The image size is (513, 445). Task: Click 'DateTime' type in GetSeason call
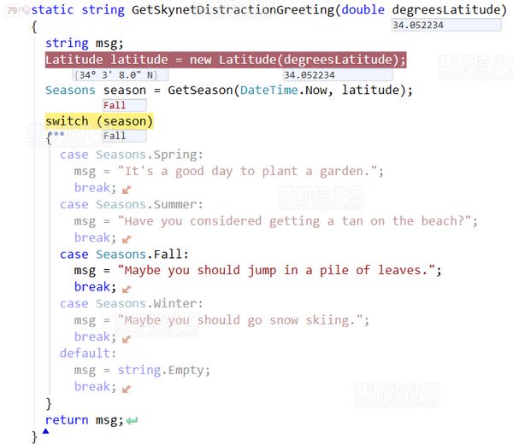coord(269,90)
